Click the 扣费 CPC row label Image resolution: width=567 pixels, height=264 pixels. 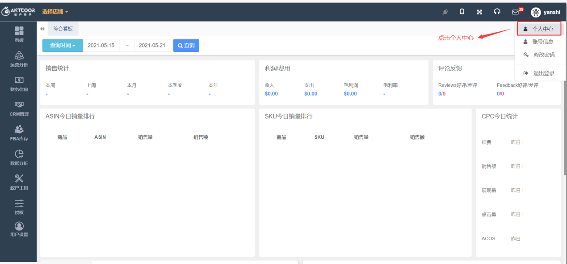tap(487, 142)
